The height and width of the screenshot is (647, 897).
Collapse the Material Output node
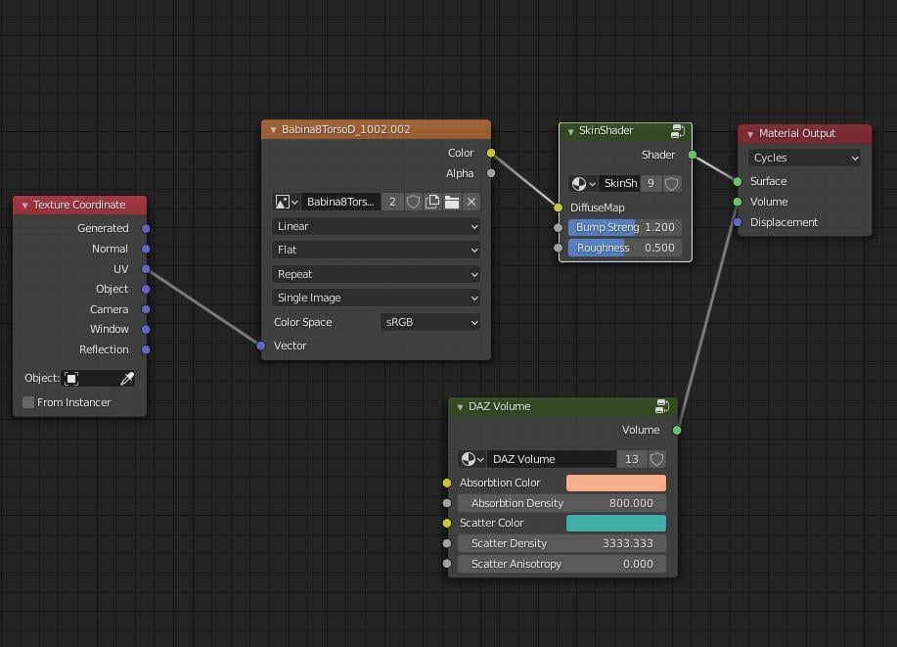750,134
